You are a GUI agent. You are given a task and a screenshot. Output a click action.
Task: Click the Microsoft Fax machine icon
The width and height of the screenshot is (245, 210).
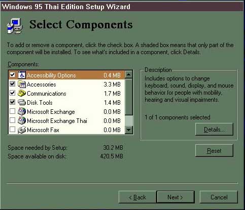22,130
